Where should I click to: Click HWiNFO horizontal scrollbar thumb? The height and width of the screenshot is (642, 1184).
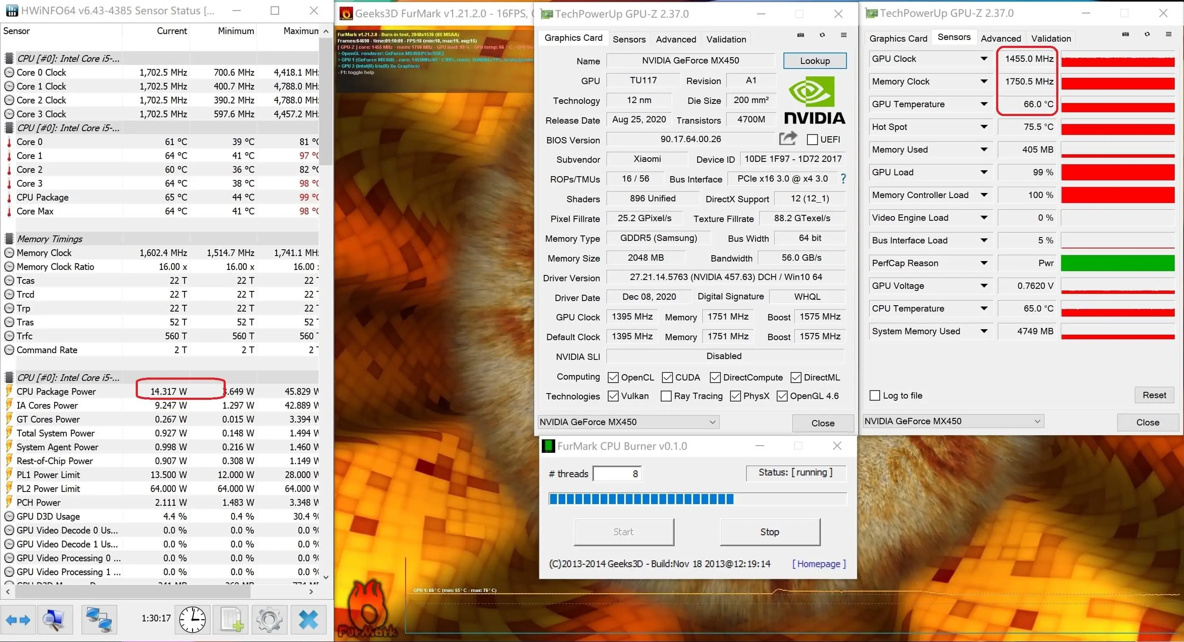tap(133, 592)
